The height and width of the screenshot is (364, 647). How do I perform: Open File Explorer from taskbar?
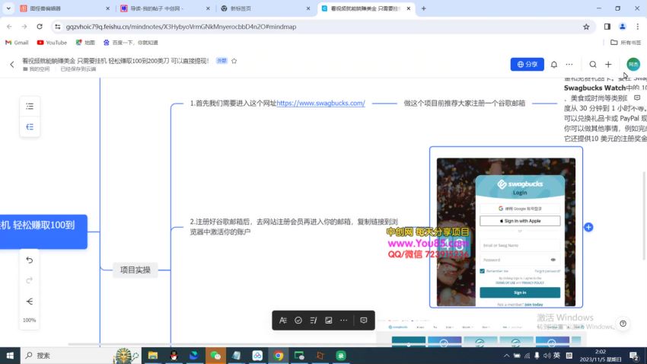pyautogui.click(x=153, y=356)
